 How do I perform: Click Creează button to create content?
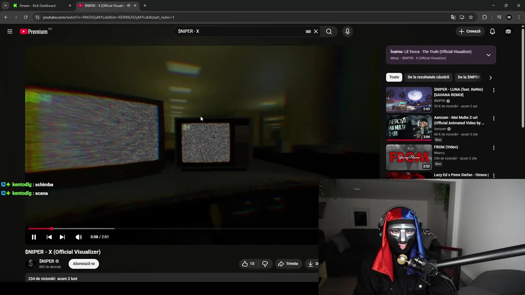[x=470, y=31]
